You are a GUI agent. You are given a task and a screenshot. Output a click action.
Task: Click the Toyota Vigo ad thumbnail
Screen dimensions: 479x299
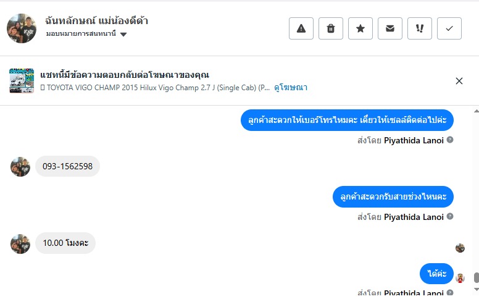(x=22, y=81)
